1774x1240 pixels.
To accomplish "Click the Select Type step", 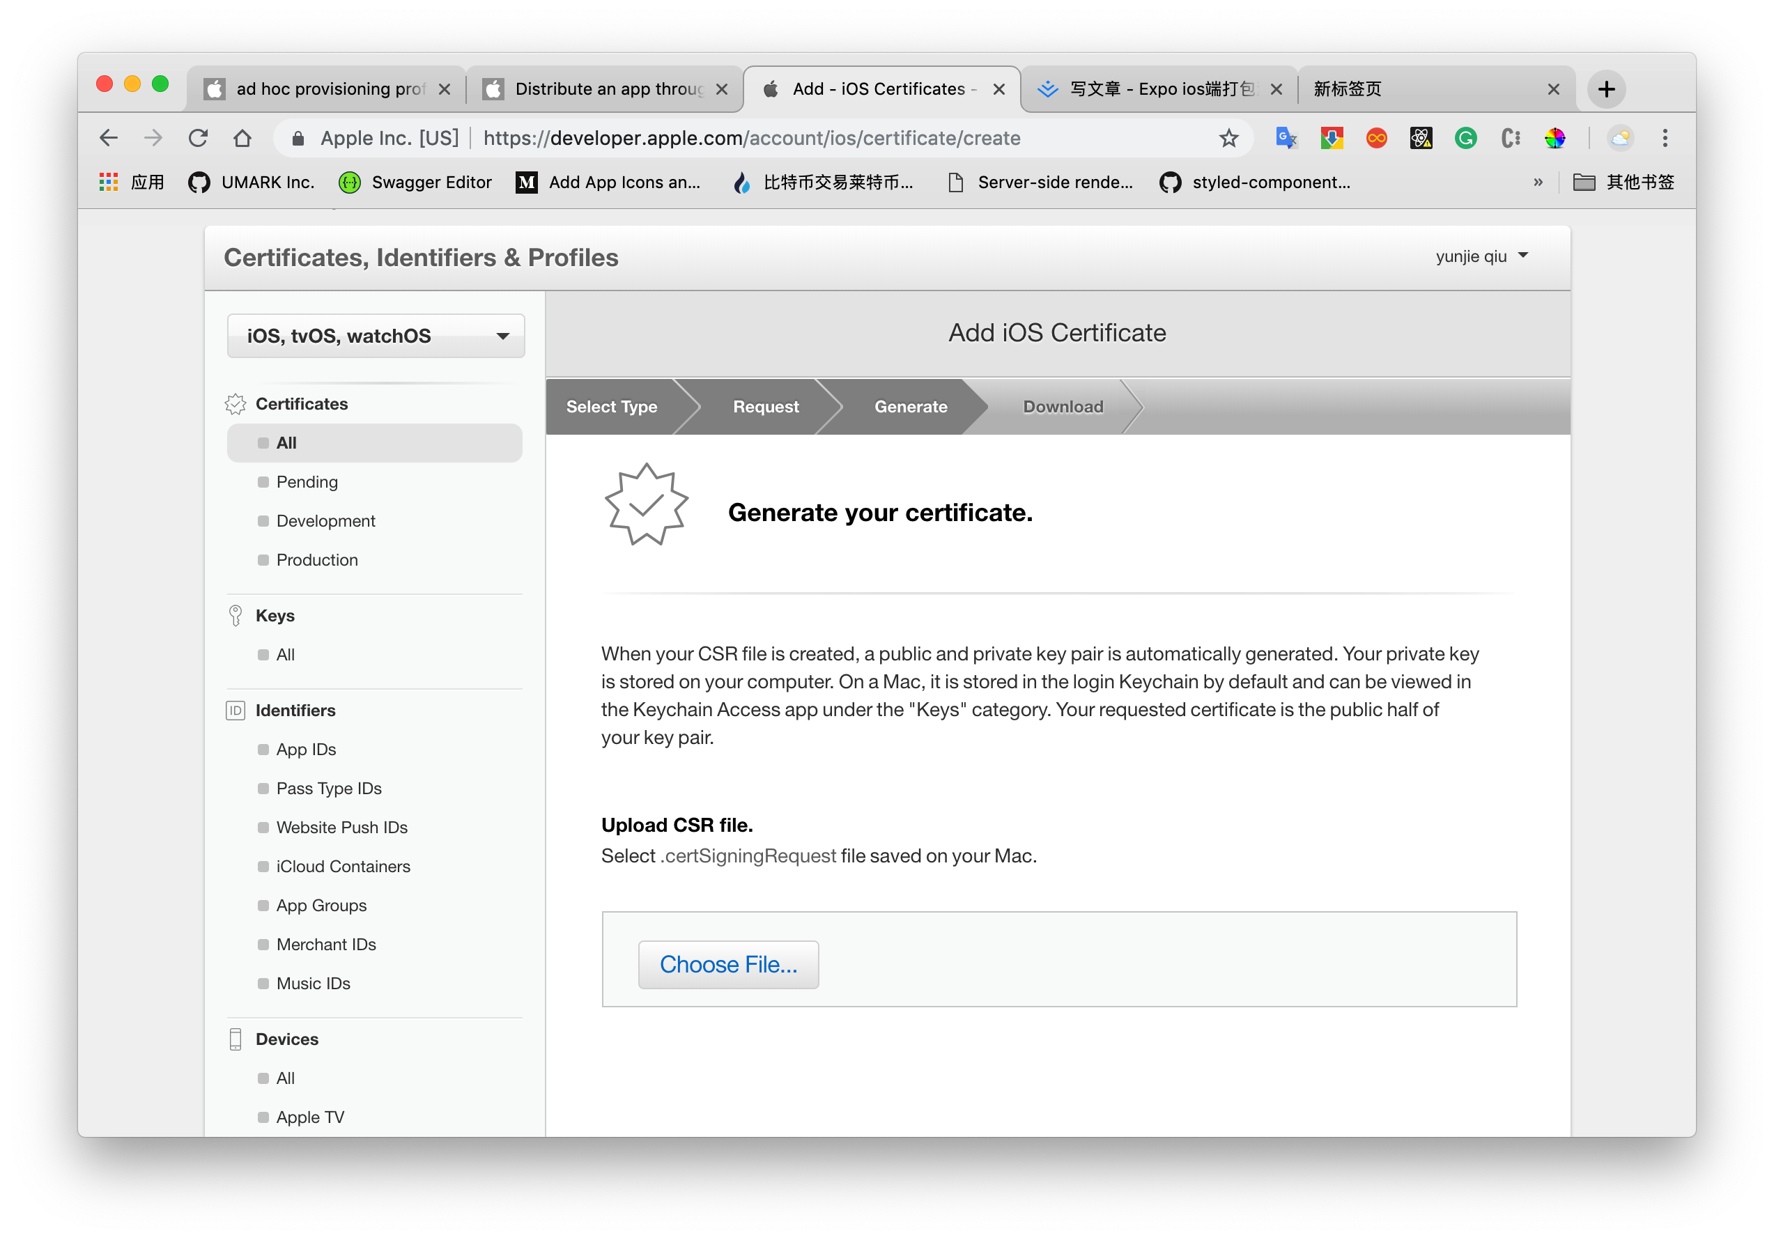I will (x=611, y=406).
